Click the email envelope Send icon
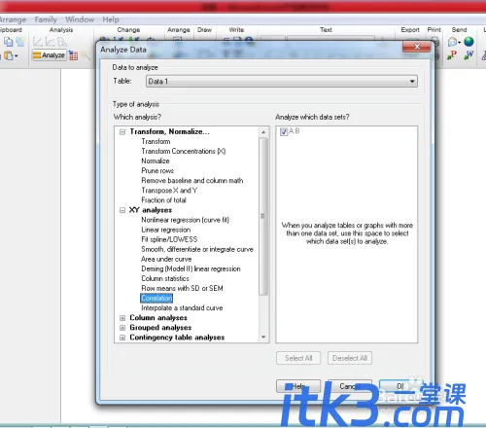 click(x=453, y=42)
